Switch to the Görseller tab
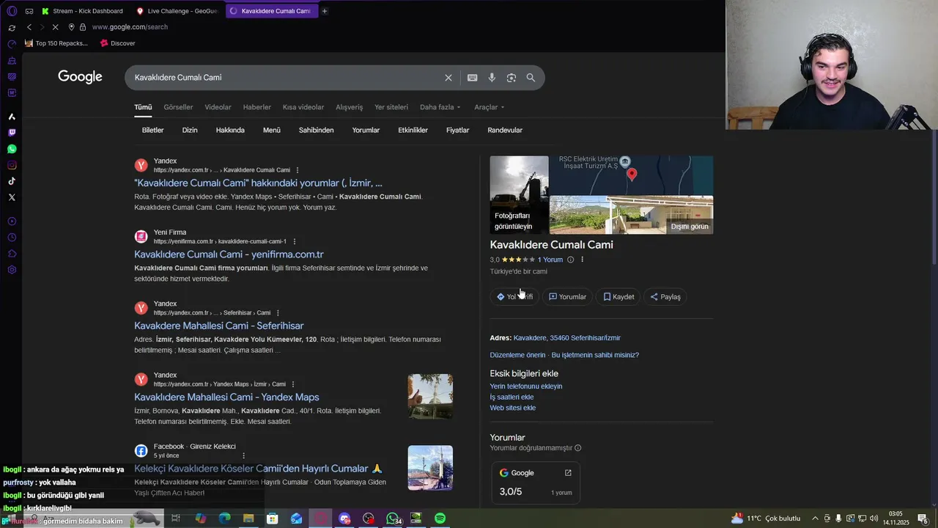 178,107
